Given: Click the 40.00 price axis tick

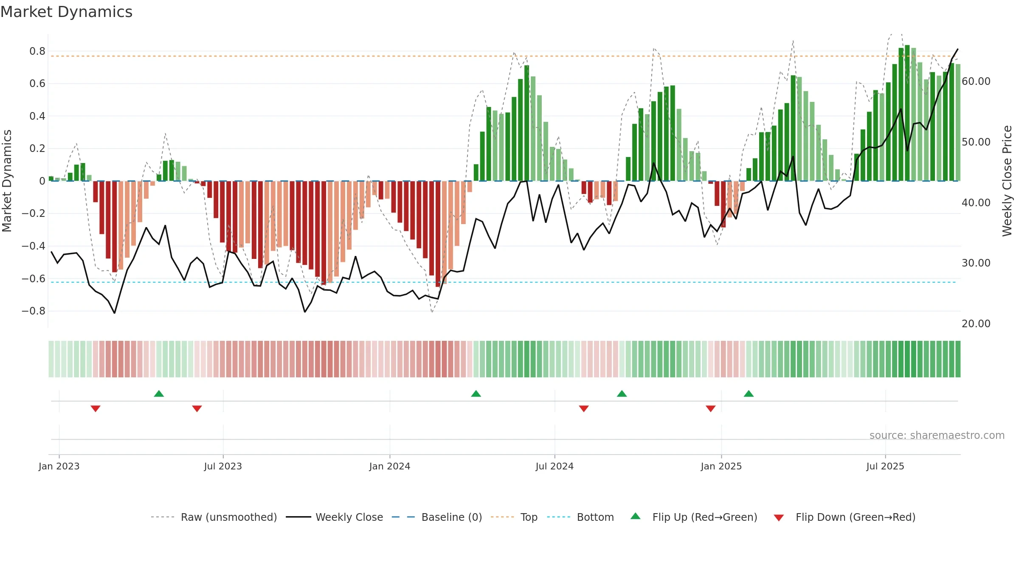Looking at the screenshot, I should pos(976,202).
